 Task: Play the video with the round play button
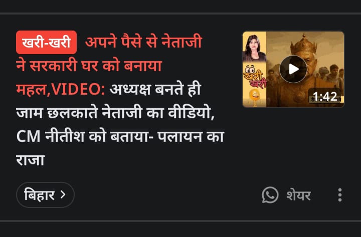click(x=293, y=69)
